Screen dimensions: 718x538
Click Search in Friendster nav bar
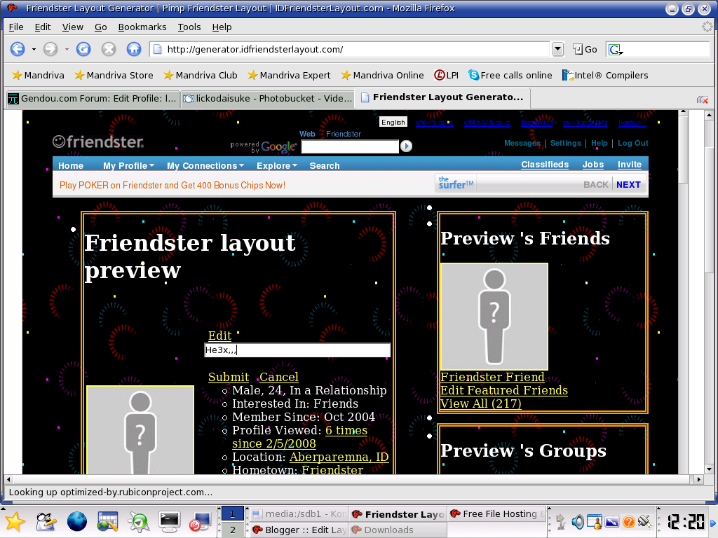tap(324, 165)
